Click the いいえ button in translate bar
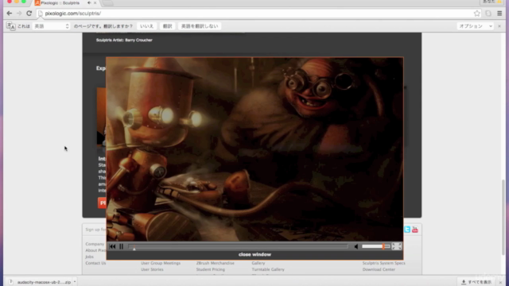The image size is (509, 286). click(146, 26)
